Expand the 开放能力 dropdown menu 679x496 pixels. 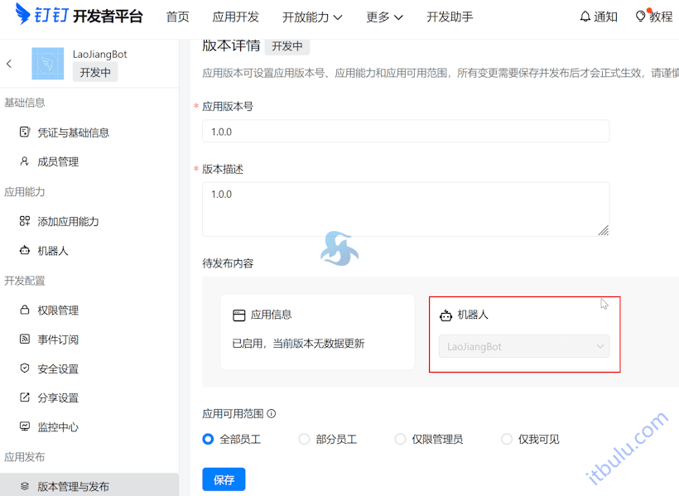[x=313, y=16]
